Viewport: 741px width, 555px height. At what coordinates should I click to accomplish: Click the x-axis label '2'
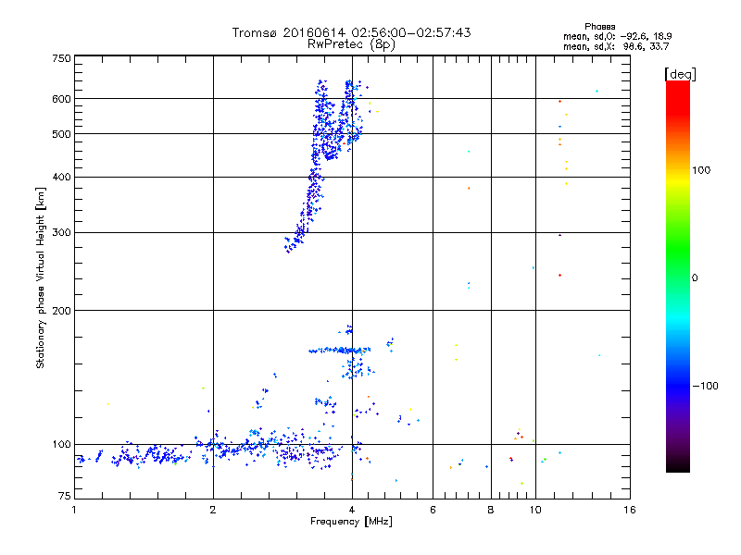pos(213,510)
